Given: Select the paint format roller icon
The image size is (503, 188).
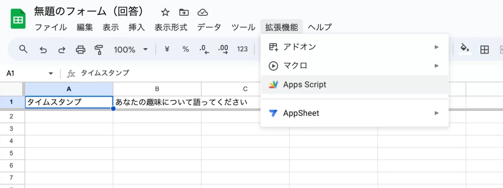Looking at the screenshot, I should pos(99,50).
